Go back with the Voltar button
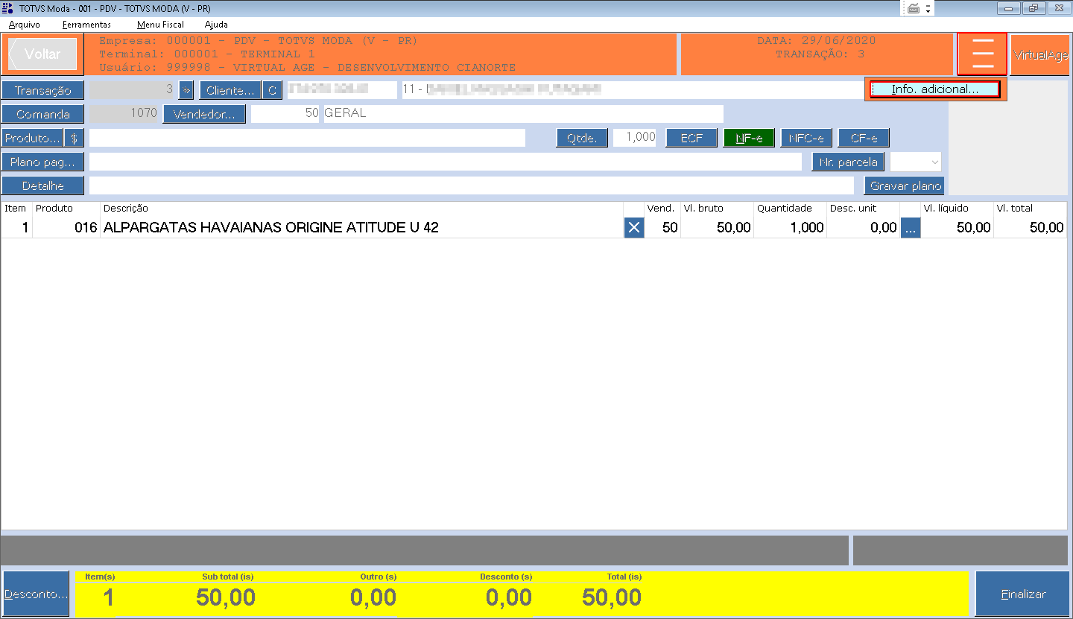 pyautogui.click(x=42, y=54)
